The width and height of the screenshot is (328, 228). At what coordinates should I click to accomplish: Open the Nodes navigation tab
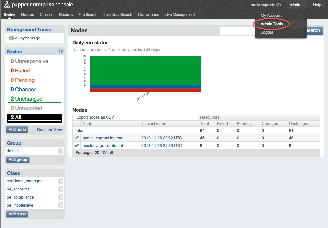(x=9, y=15)
